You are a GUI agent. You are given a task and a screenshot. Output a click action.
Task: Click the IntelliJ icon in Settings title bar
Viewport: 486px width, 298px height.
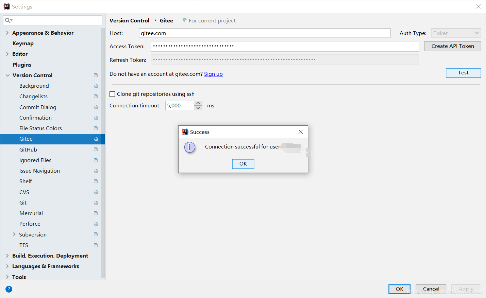point(7,6)
